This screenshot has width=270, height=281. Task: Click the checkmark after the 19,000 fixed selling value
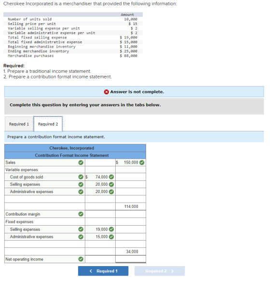[111, 230]
